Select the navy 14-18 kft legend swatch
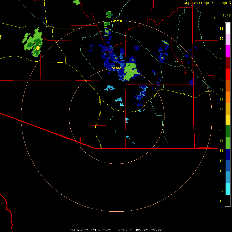 point(228,154)
